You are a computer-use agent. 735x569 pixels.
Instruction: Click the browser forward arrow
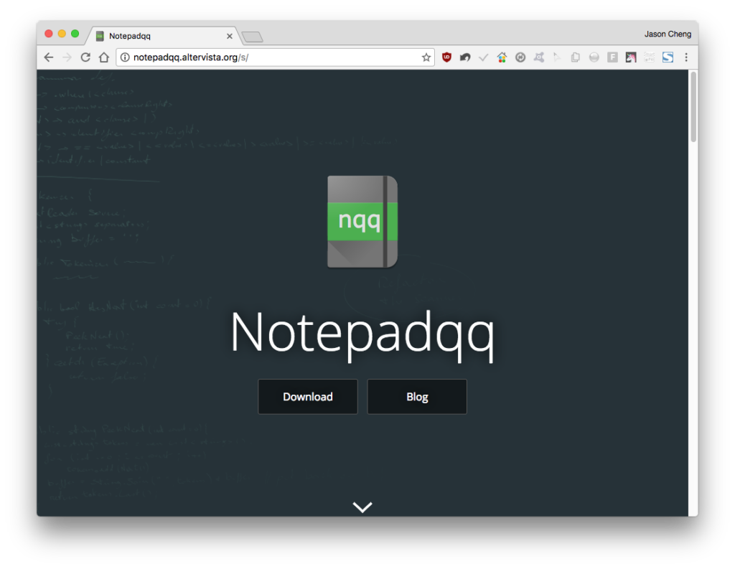[67, 57]
